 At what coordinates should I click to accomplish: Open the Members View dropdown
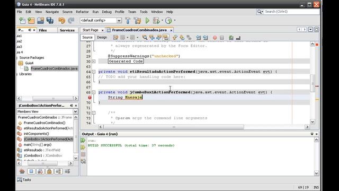(x=75, y=111)
